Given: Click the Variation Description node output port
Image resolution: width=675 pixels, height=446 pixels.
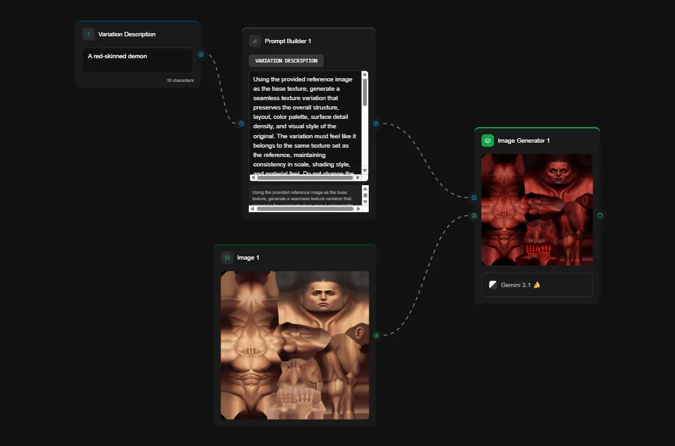Looking at the screenshot, I should [201, 54].
